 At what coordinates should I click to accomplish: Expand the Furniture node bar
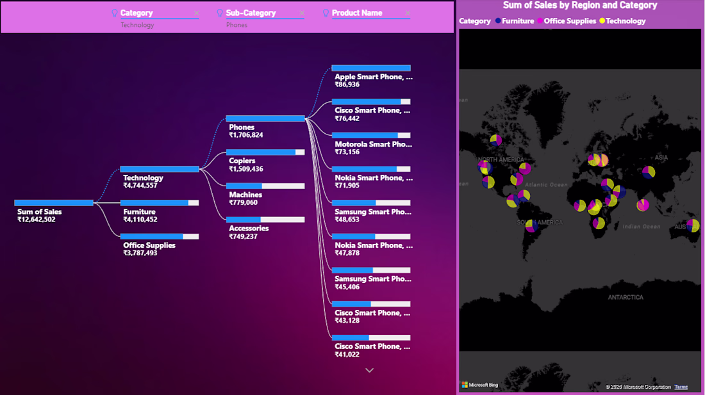click(x=160, y=203)
